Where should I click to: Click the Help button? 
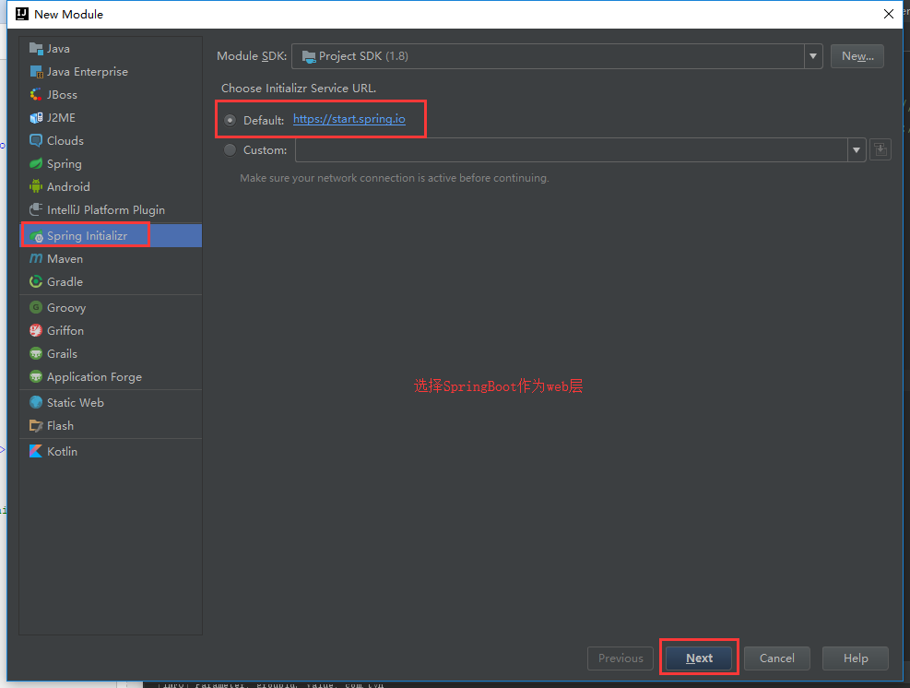856,658
